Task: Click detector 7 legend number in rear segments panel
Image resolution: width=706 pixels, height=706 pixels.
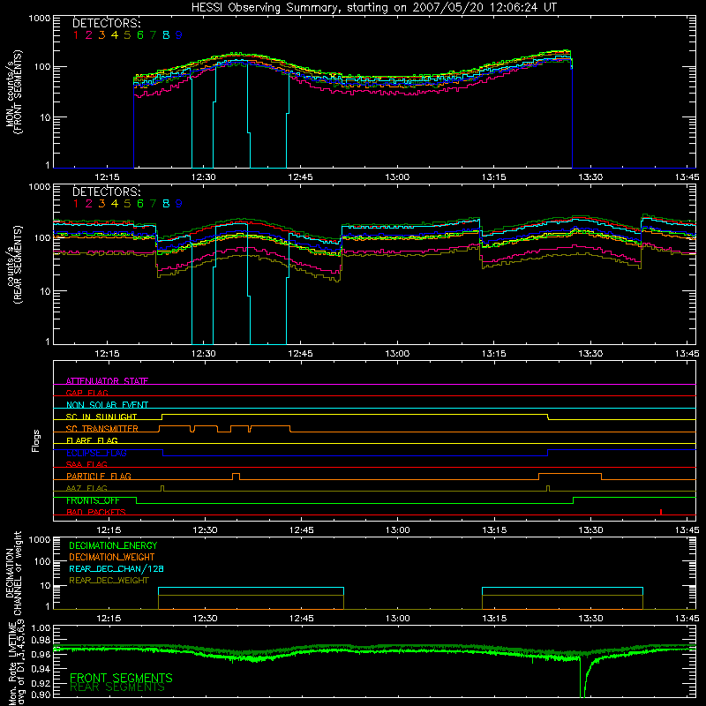Action: 153,204
